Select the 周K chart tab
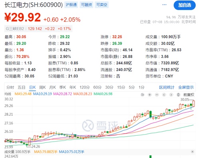This screenshot has height=158, width=200. pos(42,87)
